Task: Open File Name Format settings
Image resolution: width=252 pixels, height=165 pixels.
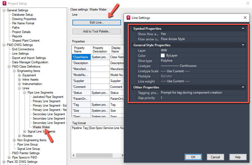Action: pos(23,23)
